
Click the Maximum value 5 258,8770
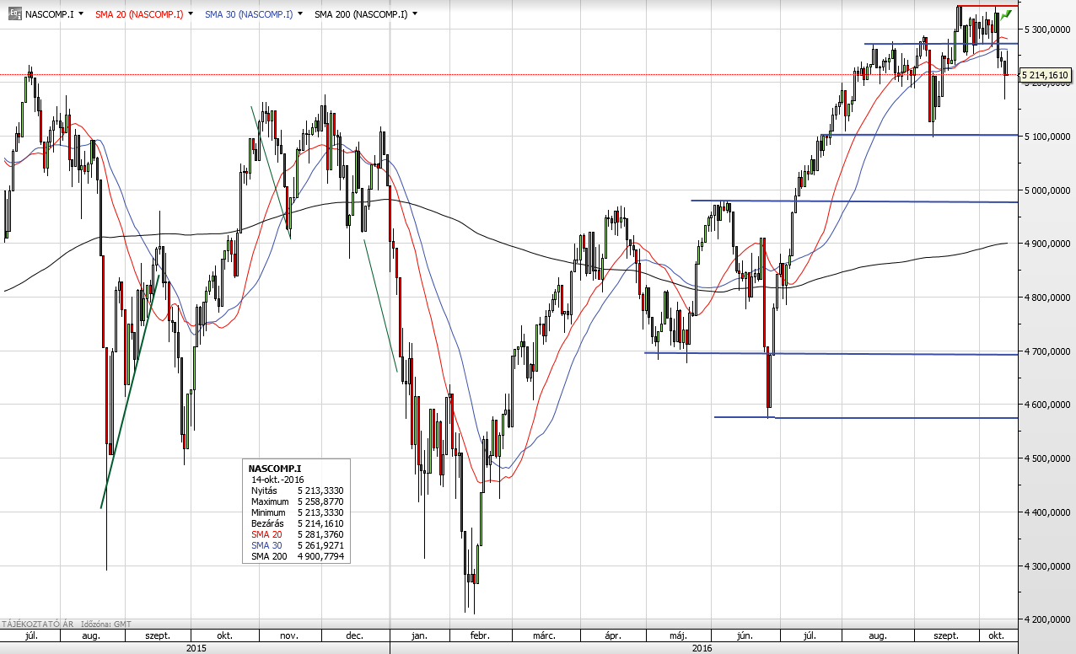(320, 501)
